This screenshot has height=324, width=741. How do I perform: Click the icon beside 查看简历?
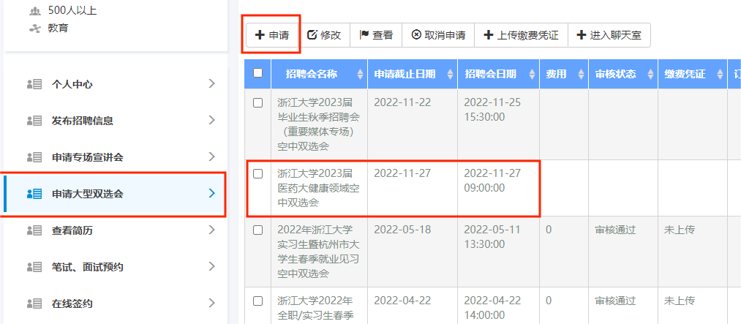click(34, 230)
